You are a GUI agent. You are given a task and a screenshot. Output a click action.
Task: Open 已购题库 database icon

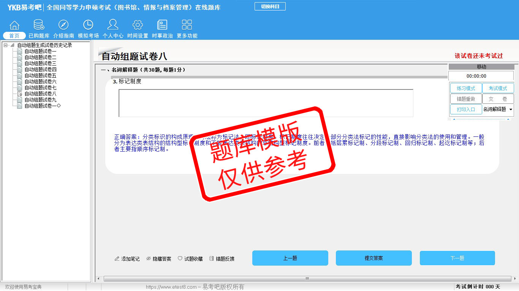pyautogui.click(x=39, y=25)
